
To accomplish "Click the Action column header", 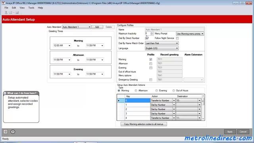I will point(163,96).
